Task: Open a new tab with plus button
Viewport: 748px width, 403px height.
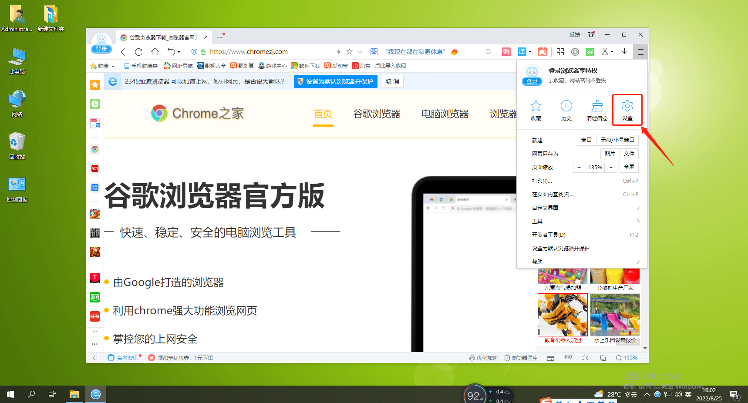Action: coord(220,37)
